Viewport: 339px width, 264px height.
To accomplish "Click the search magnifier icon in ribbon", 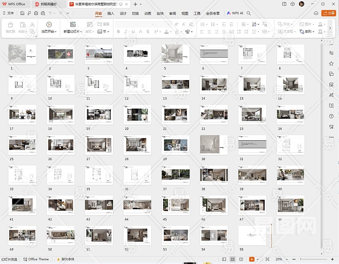I will pos(249,14).
